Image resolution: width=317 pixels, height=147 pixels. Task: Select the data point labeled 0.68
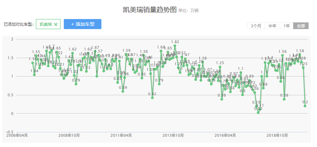[263, 88]
